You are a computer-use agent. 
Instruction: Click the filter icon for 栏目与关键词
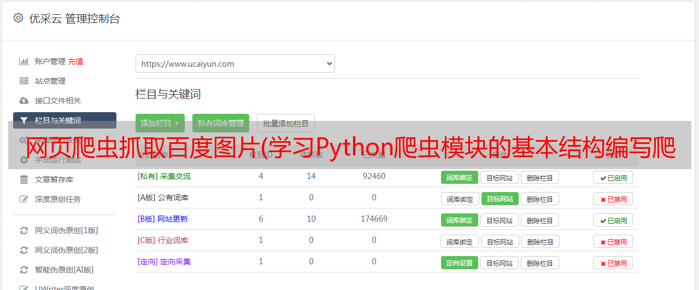click(24, 120)
